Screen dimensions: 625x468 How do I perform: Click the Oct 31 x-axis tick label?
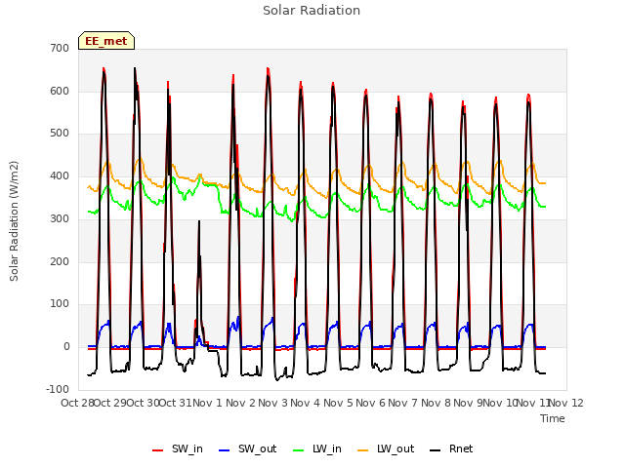(x=176, y=403)
